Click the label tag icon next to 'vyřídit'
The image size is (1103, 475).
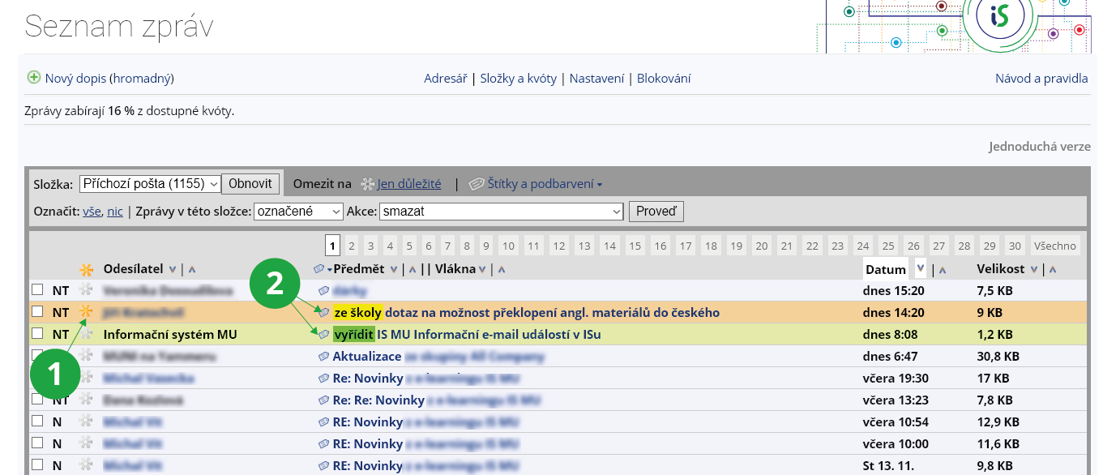pos(324,334)
